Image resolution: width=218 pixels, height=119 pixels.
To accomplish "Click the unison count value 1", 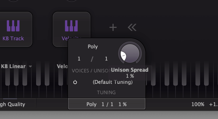I will 106,59.
